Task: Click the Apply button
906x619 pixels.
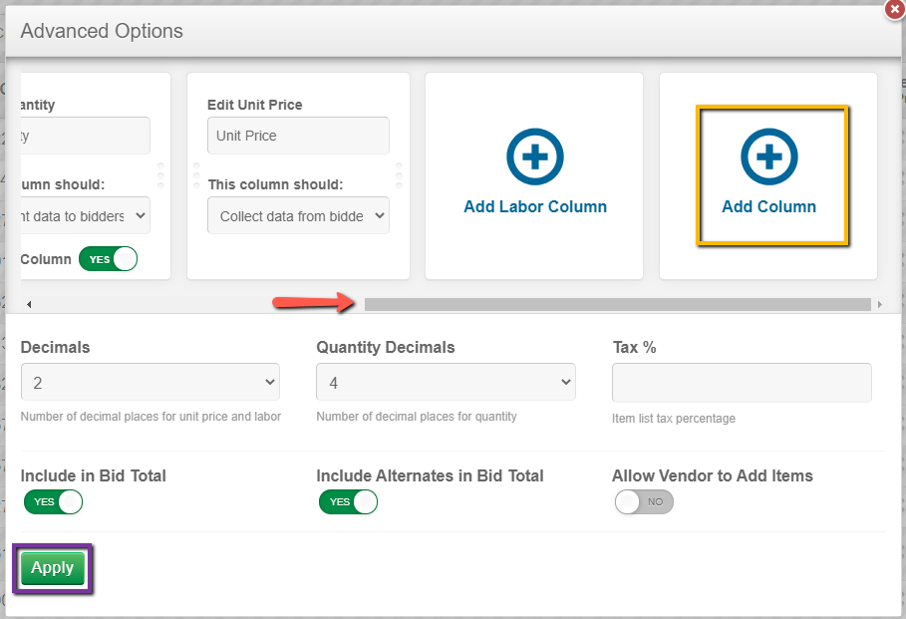Action: 52,567
